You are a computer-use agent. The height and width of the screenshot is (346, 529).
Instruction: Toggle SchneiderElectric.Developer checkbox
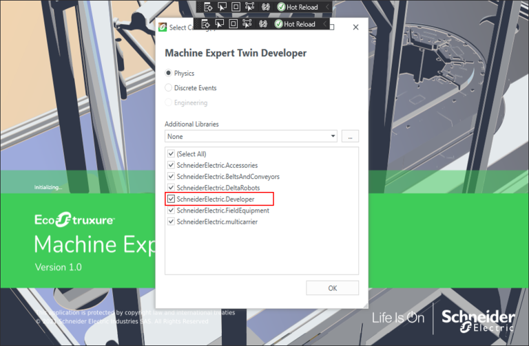coord(171,199)
